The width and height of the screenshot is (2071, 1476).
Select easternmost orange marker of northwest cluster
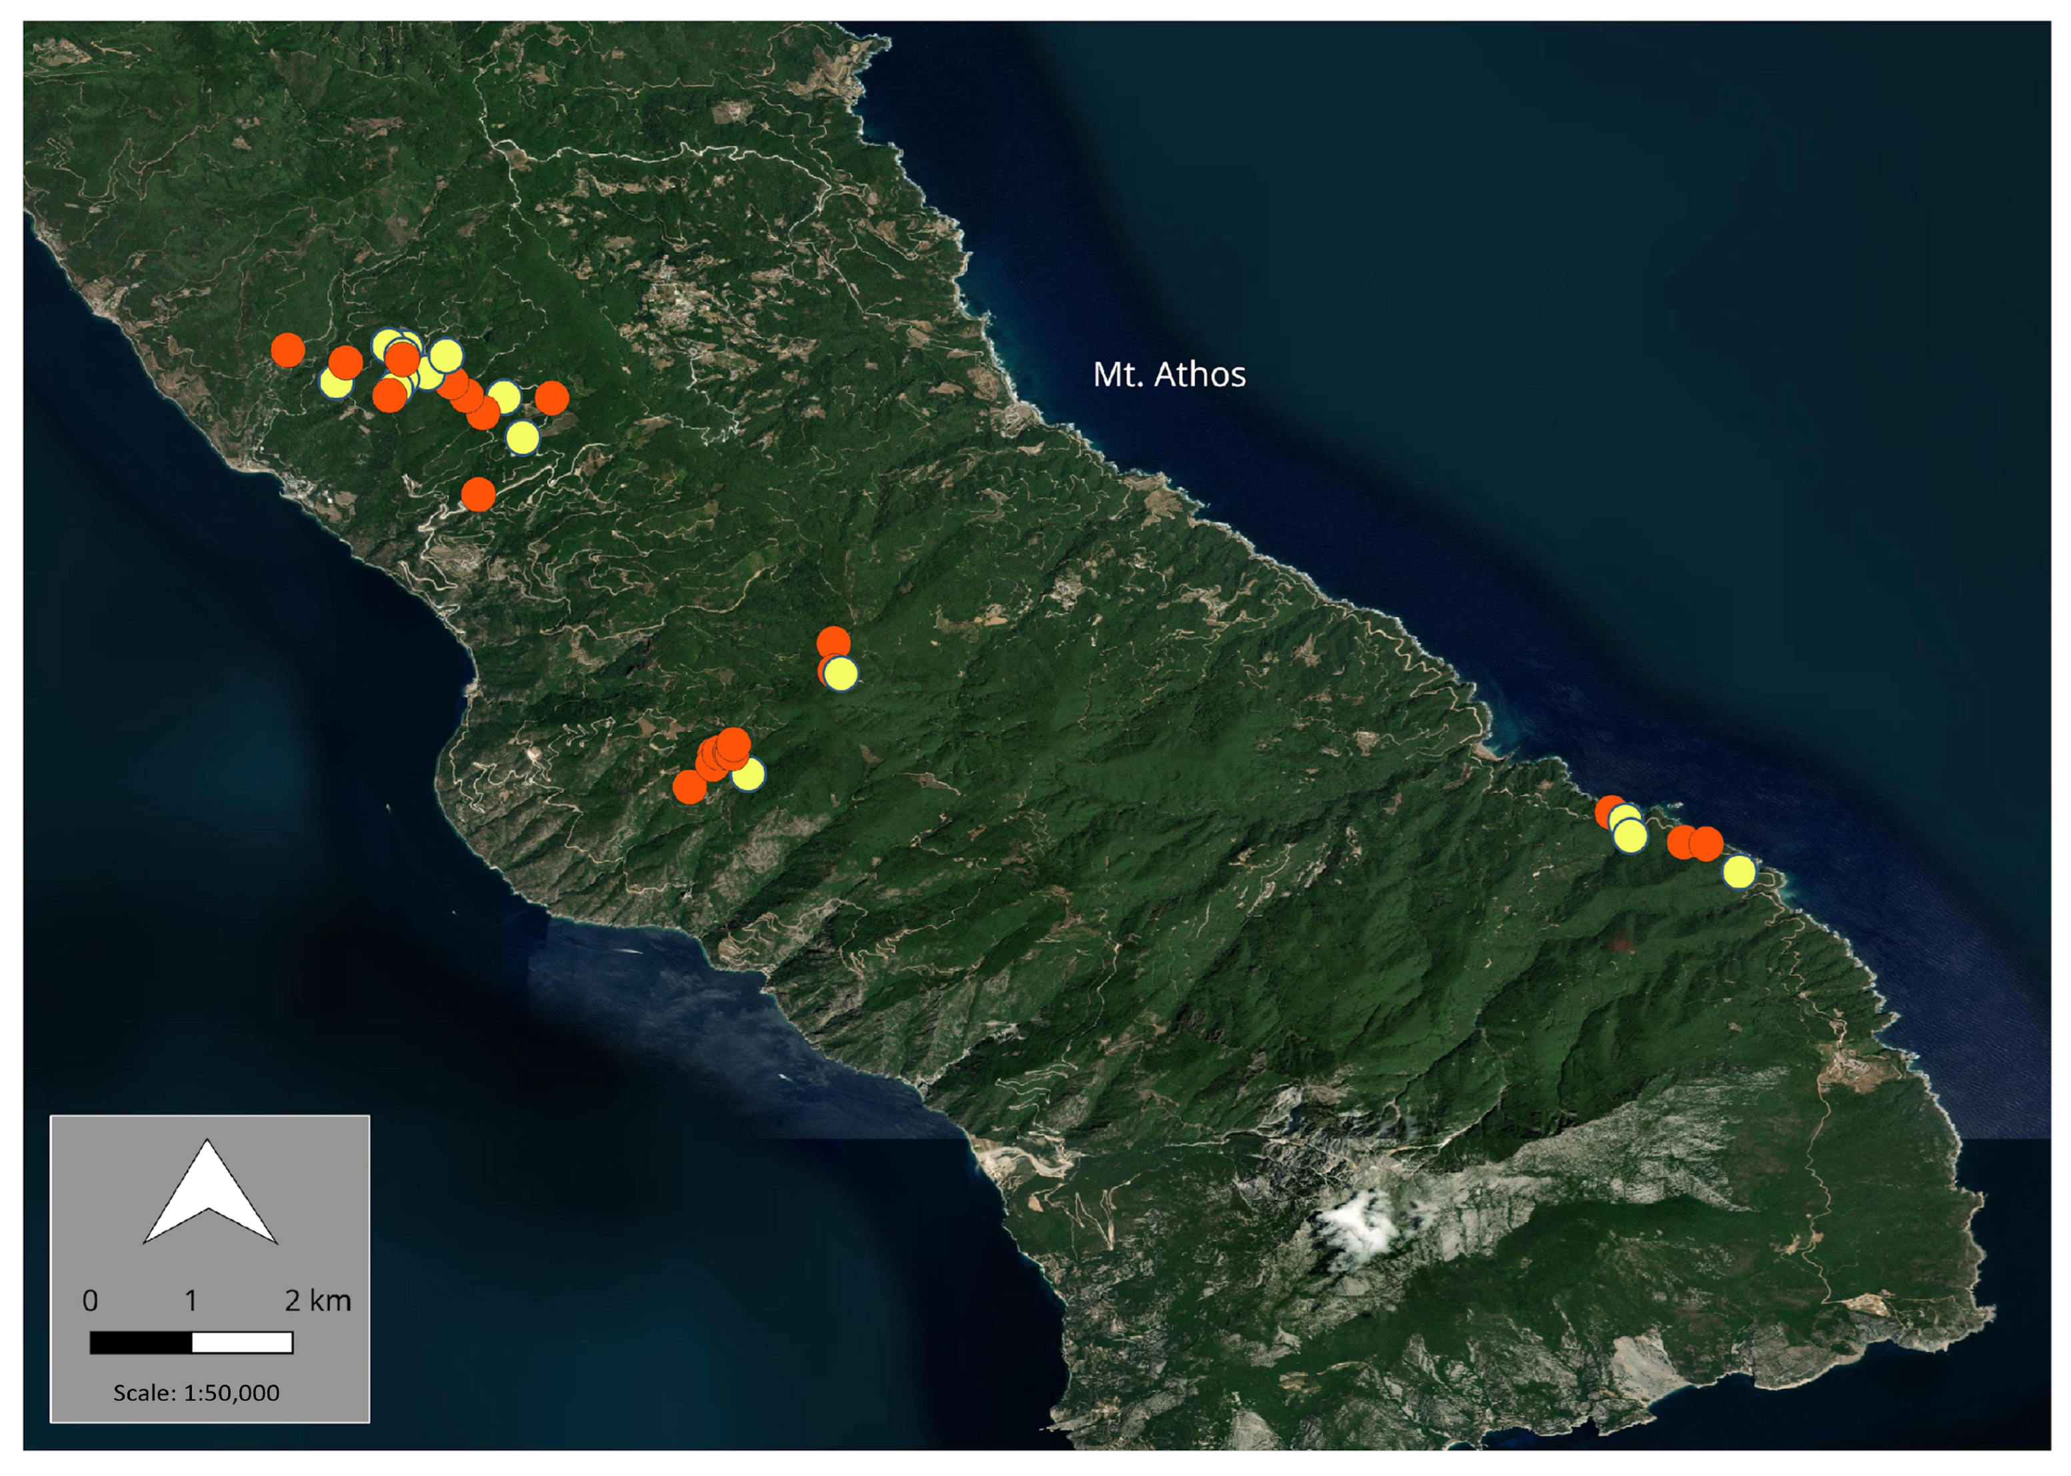coord(552,397)
